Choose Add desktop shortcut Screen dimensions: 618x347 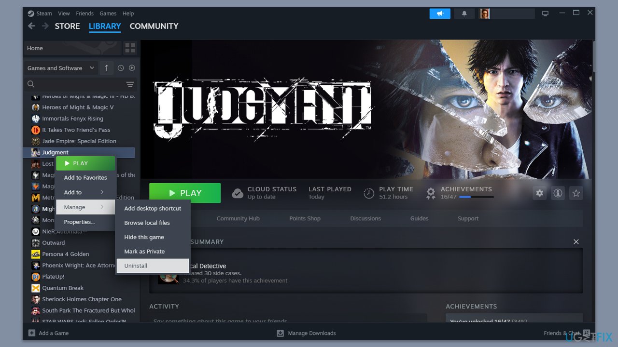pos(153,208)
